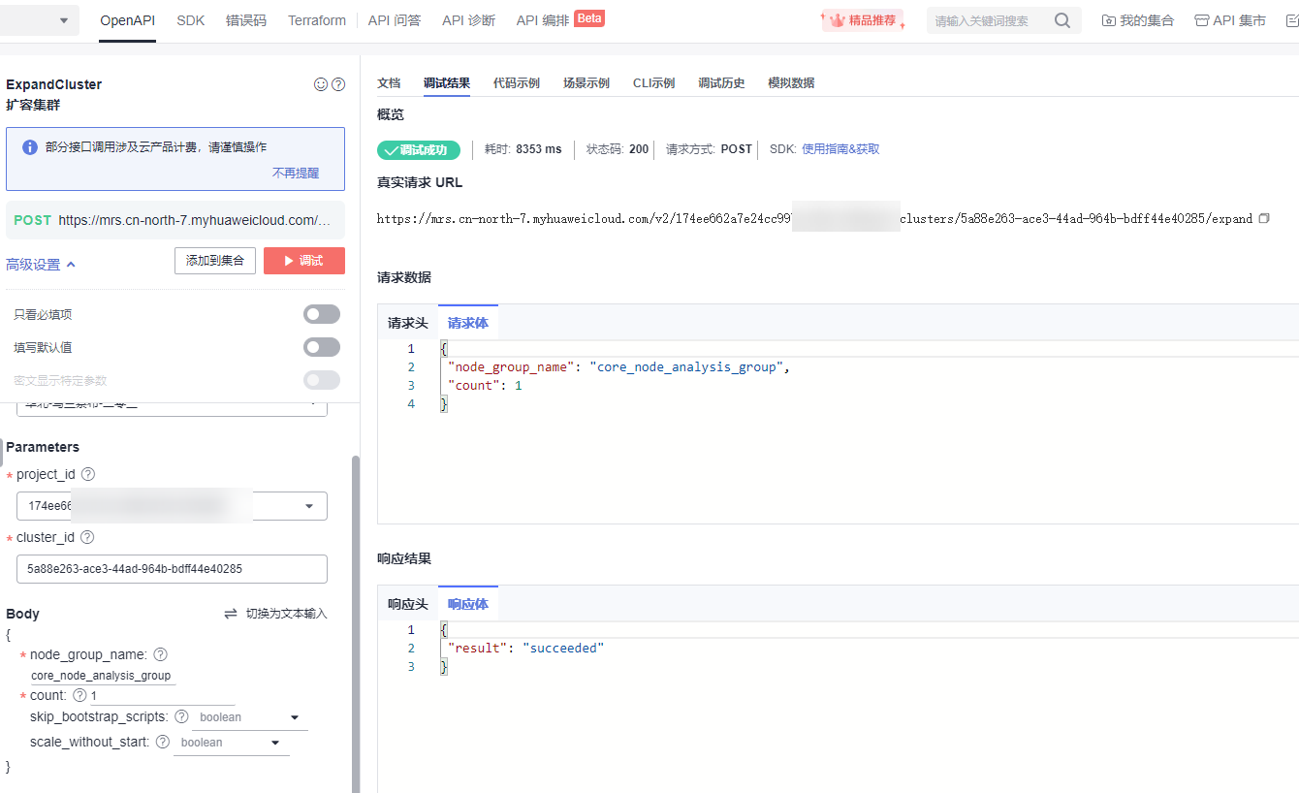Open API 集市 via its store icon
Image resolution: width=1299 pixels, height=793 pixels.
click(x=1202, y=20)
